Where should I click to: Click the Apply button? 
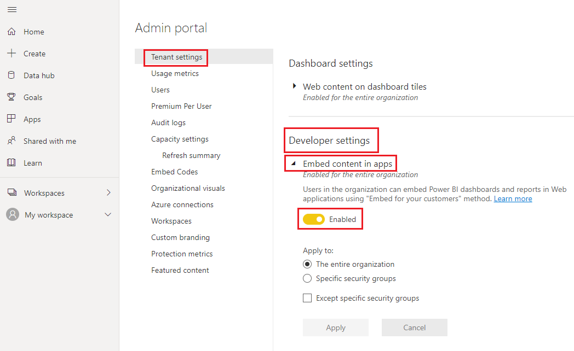pos(336,327)
